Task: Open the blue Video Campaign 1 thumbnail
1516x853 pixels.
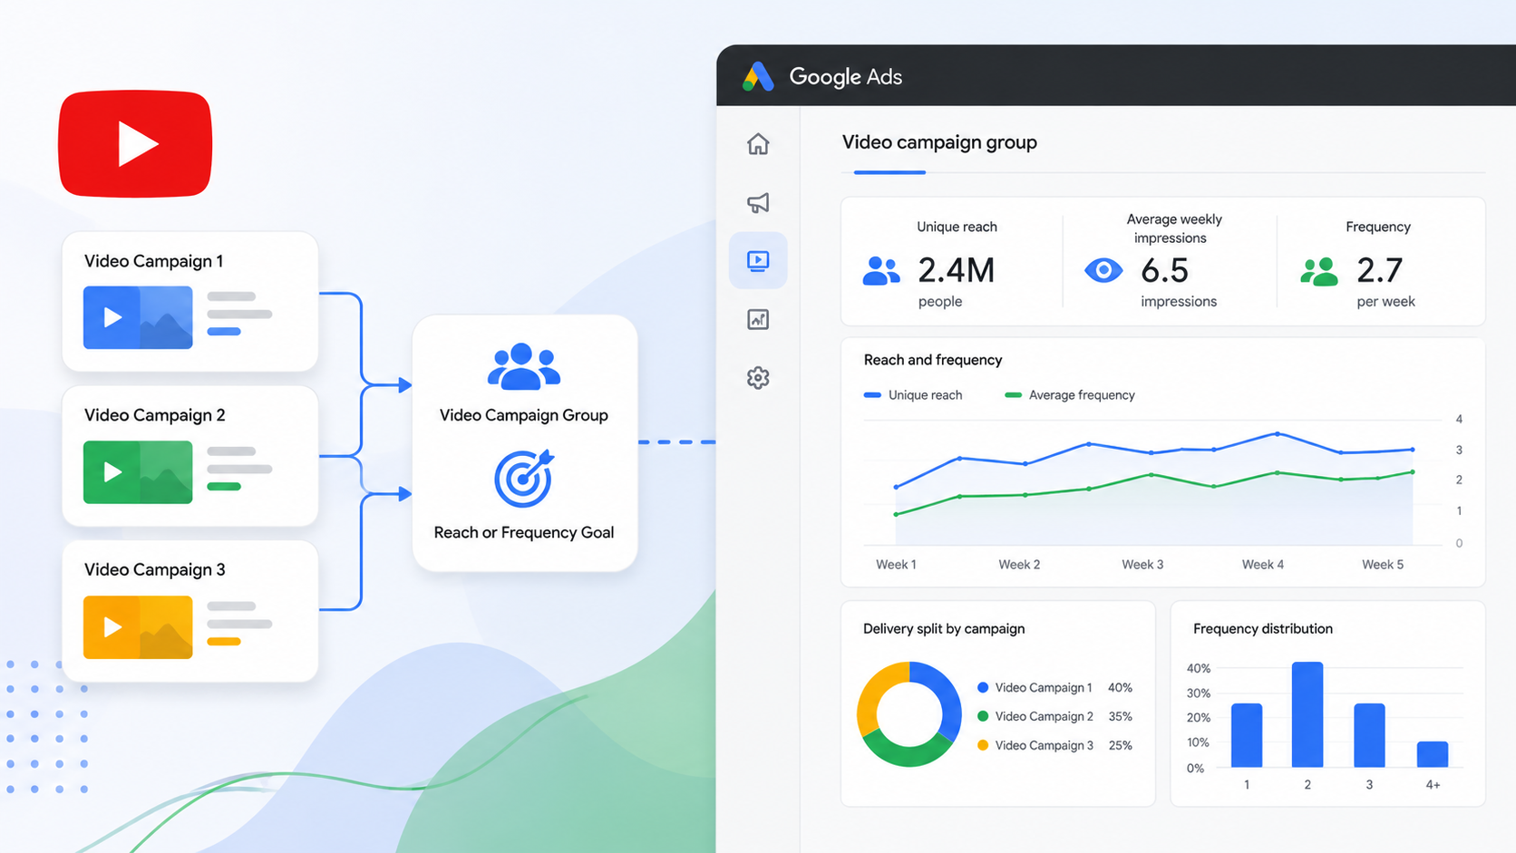Action: (x=138, y=317)
